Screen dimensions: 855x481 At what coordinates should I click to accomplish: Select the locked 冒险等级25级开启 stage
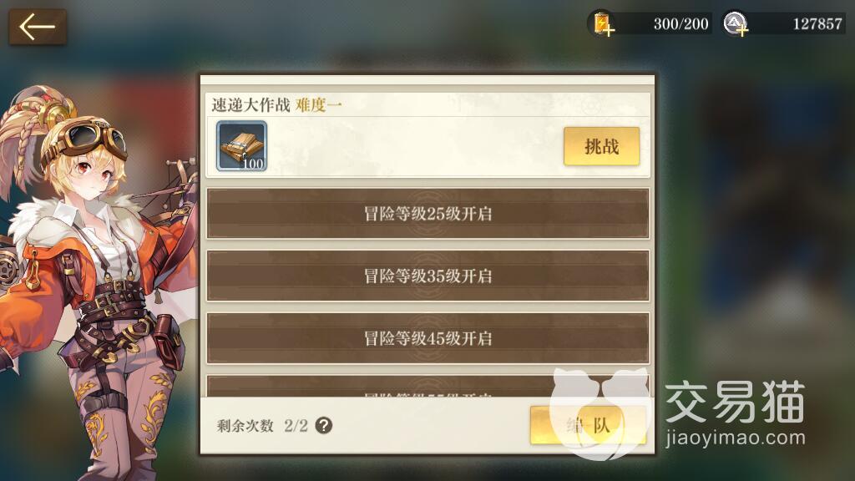(x=428, y=214)
